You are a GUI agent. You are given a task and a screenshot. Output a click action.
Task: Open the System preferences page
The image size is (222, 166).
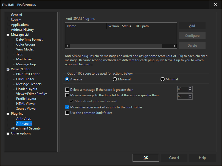pos(16,20)
